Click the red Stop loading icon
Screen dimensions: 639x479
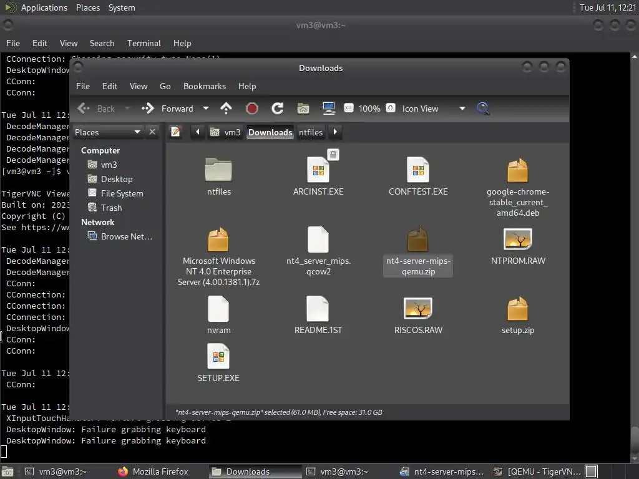(252, 109)
